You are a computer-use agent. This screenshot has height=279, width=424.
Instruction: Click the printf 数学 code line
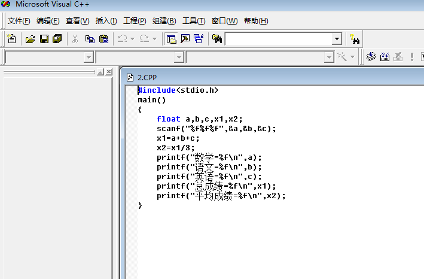tap(209, 157)
